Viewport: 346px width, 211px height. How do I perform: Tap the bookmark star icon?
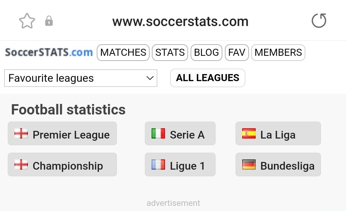(x=27, y=21)
